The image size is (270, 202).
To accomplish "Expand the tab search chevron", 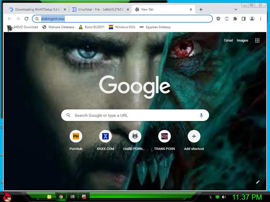I will (x=235, y=9).
